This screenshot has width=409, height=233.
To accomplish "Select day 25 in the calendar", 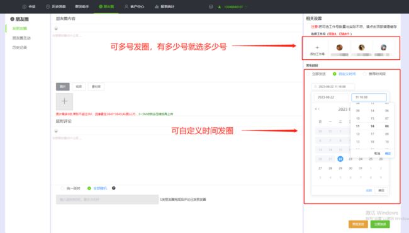I will (371, 159).
